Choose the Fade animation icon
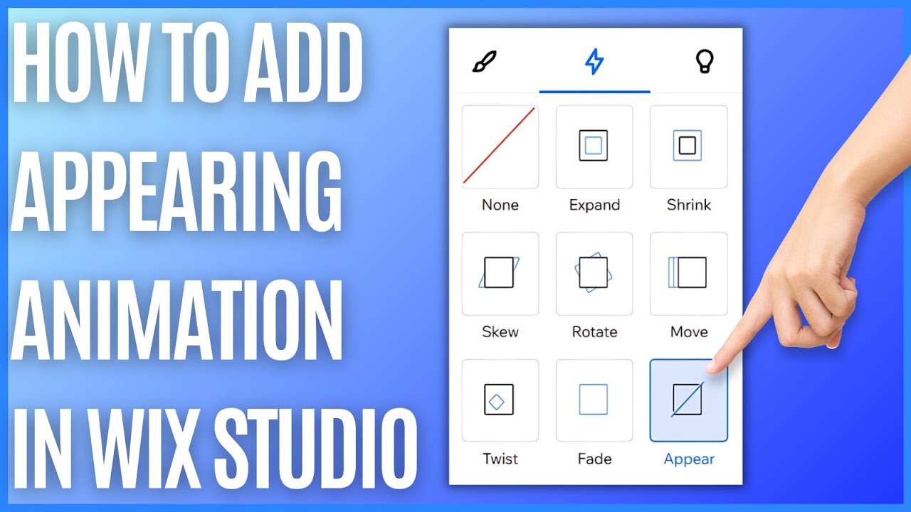The image size is (911, 512). coord(594,400)
